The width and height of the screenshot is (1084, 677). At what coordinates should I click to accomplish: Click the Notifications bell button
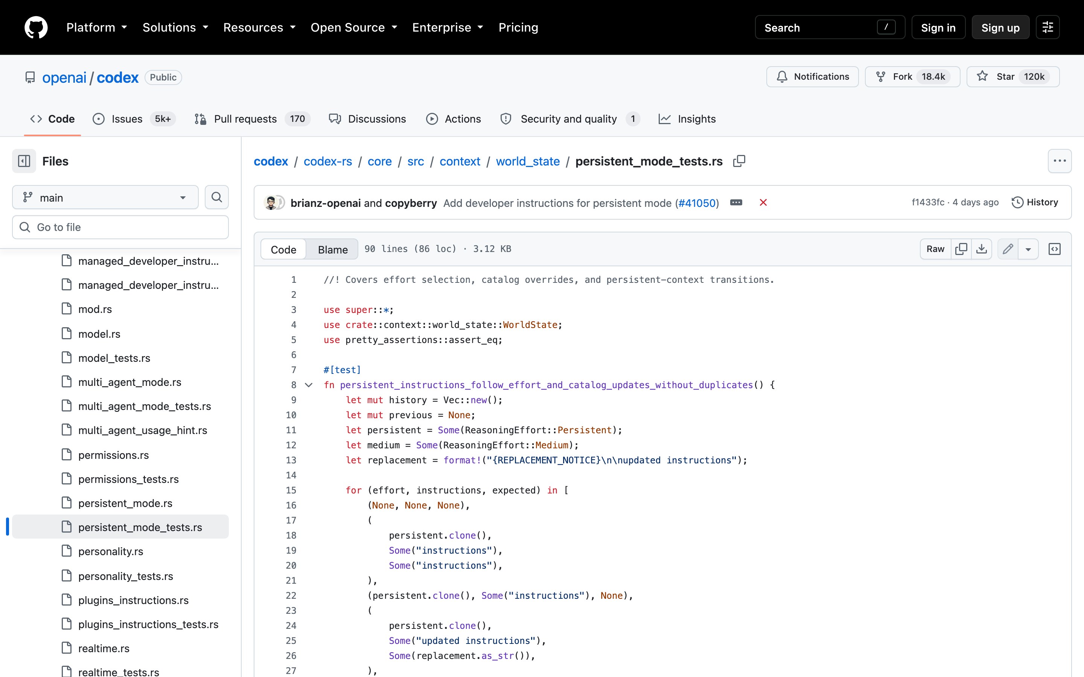pos(812,77)
